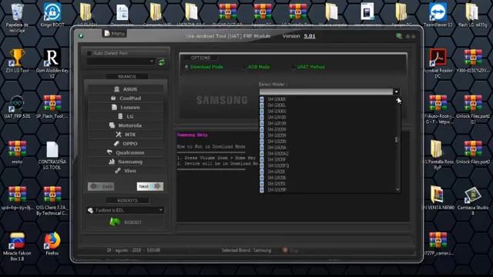Select the Camtasia Studio 8 desktop icon

click(472, 201)
